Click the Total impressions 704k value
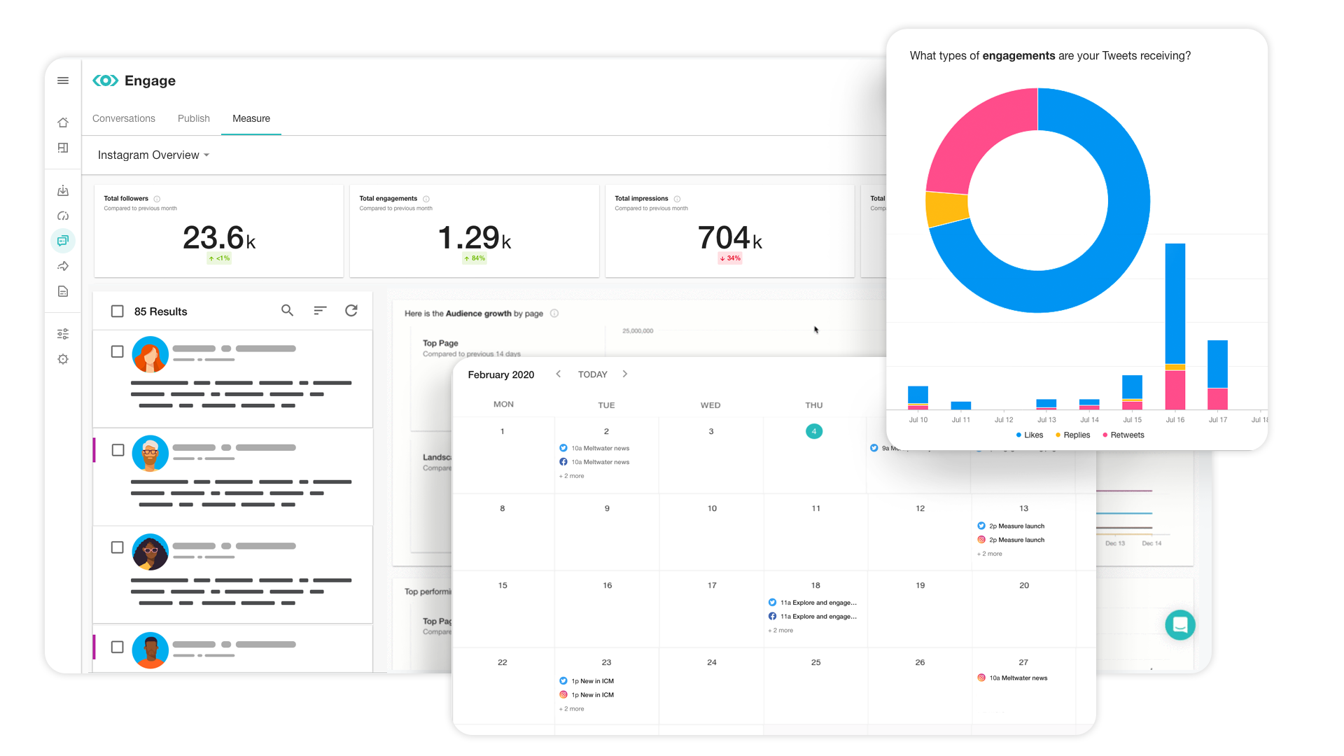Viewport: 1344px width, 756px height. pos(729,238)
